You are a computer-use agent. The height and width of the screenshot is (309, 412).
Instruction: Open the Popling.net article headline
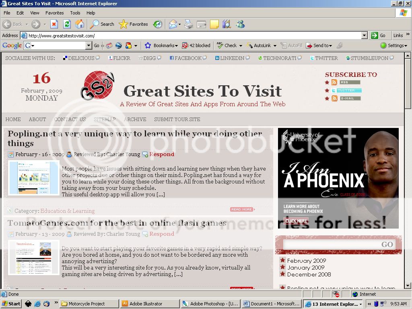click(x=135, y=138)
